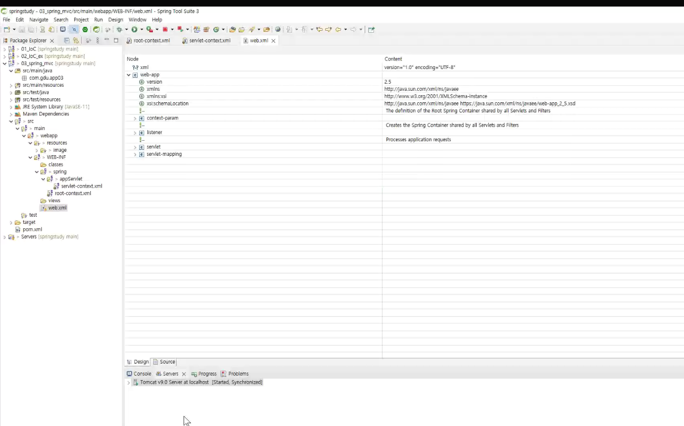The image size is (684, 426).
Task: Open the Design menu
Action: coord(116,20)
